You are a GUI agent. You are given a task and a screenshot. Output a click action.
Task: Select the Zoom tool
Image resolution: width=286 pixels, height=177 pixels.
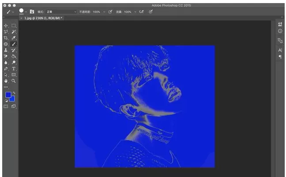click(14, 81)
